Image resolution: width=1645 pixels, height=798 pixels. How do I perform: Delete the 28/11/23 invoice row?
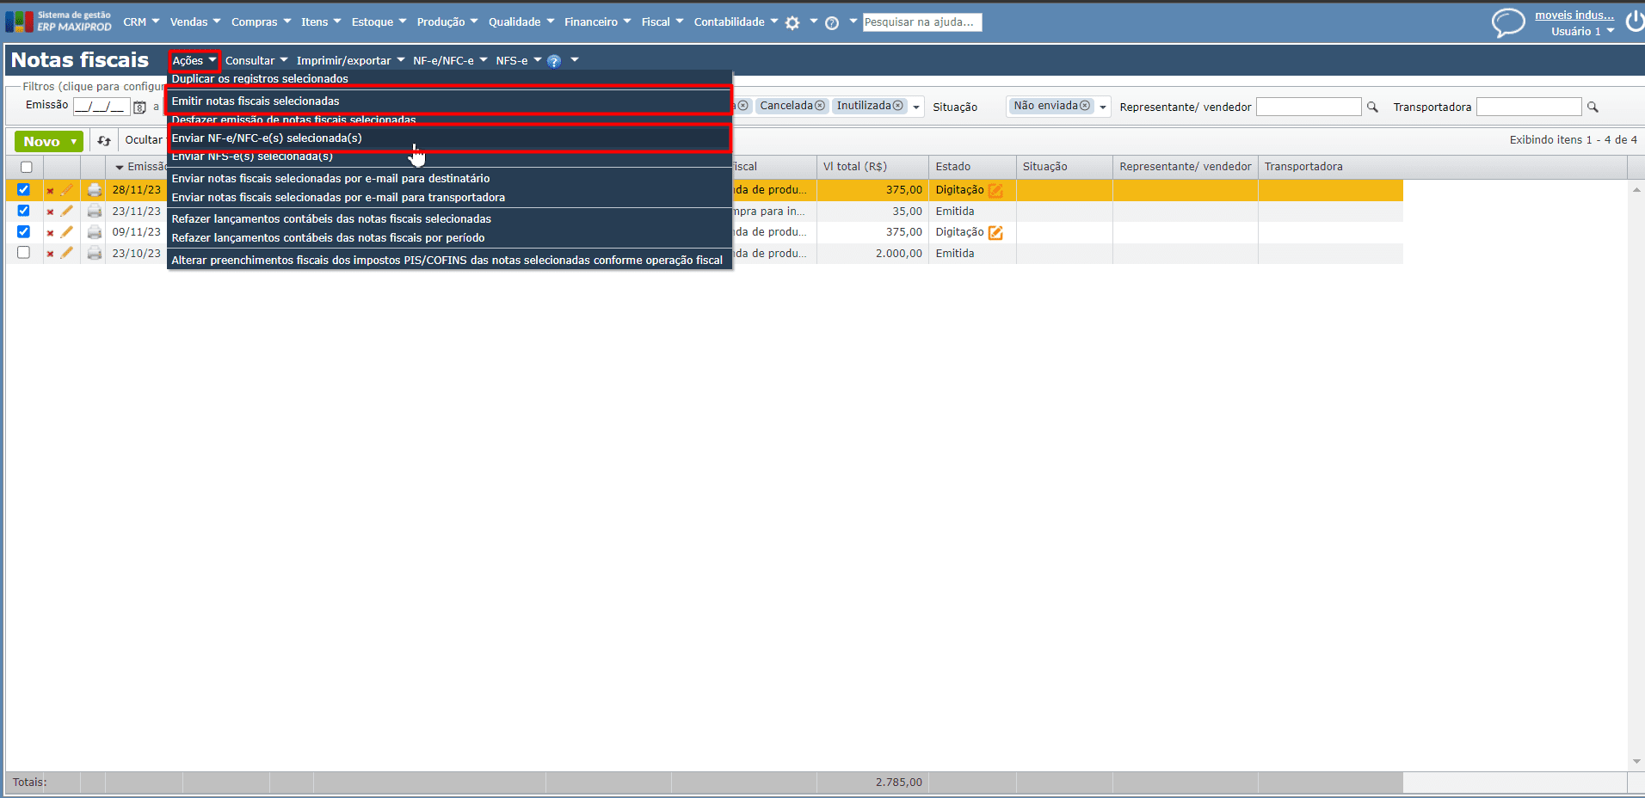[x=50, y=191]
